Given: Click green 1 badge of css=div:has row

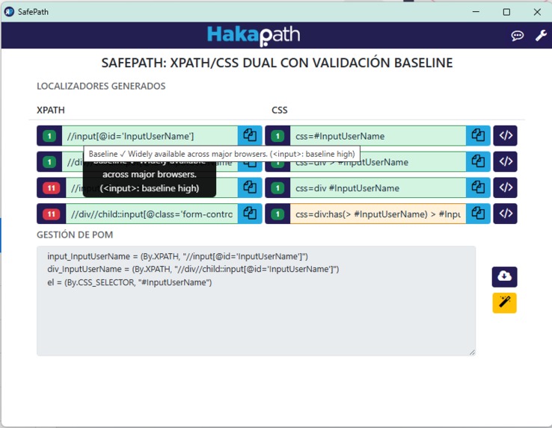Looking at the screenshot, I should coord(277,214).
